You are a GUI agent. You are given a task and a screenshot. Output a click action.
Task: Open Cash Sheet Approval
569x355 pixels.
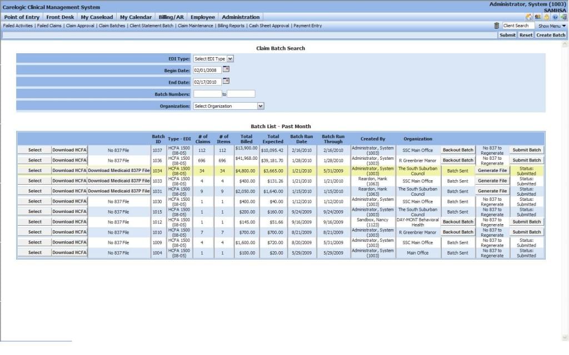tap(269, 26)
